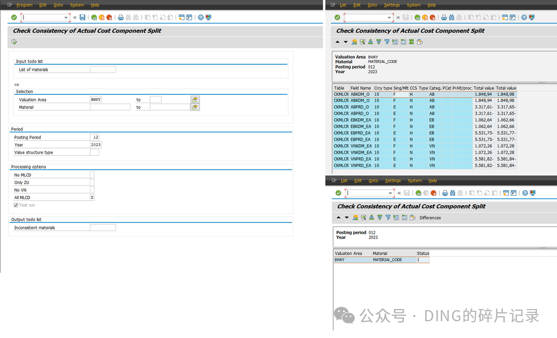The height and width of the screenshot is (338, 557).
Task: Collapse command field with « in Program window
Action: [x=75, y=17]
